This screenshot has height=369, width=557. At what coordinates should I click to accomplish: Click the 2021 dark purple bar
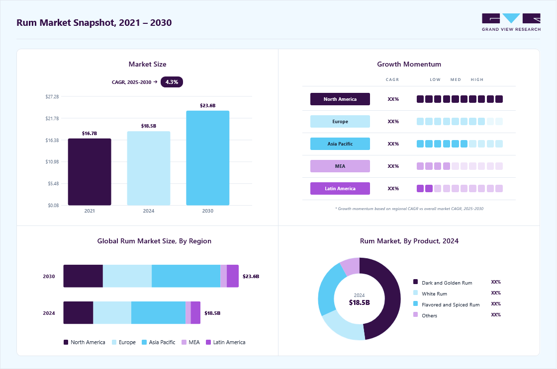(90, 172)
